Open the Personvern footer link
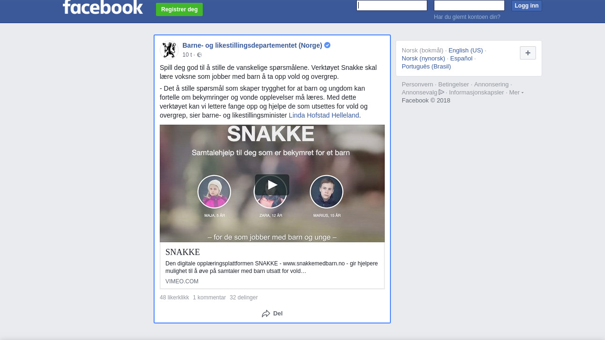The image size is (605, 340). click(x=417, y=85)
